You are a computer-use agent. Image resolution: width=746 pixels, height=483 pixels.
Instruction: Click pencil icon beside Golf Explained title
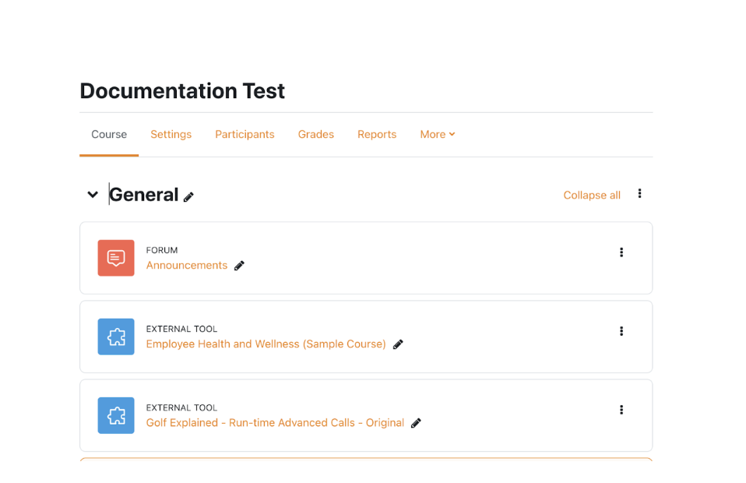tap(416, 423)
